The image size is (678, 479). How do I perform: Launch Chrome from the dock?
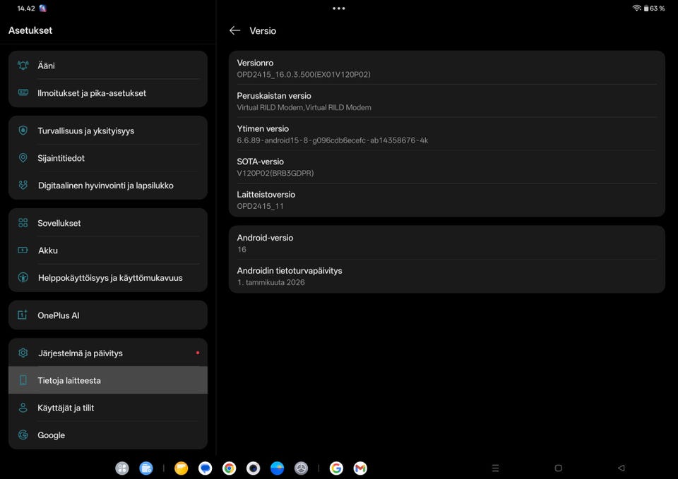pyautogui.click(x=229, y=468)
